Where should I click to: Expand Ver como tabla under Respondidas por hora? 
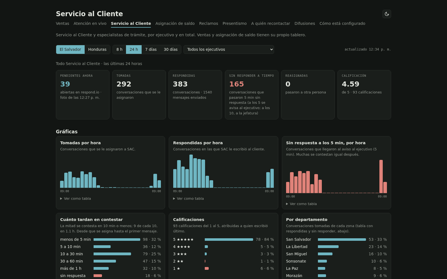[x=189, y=199]
